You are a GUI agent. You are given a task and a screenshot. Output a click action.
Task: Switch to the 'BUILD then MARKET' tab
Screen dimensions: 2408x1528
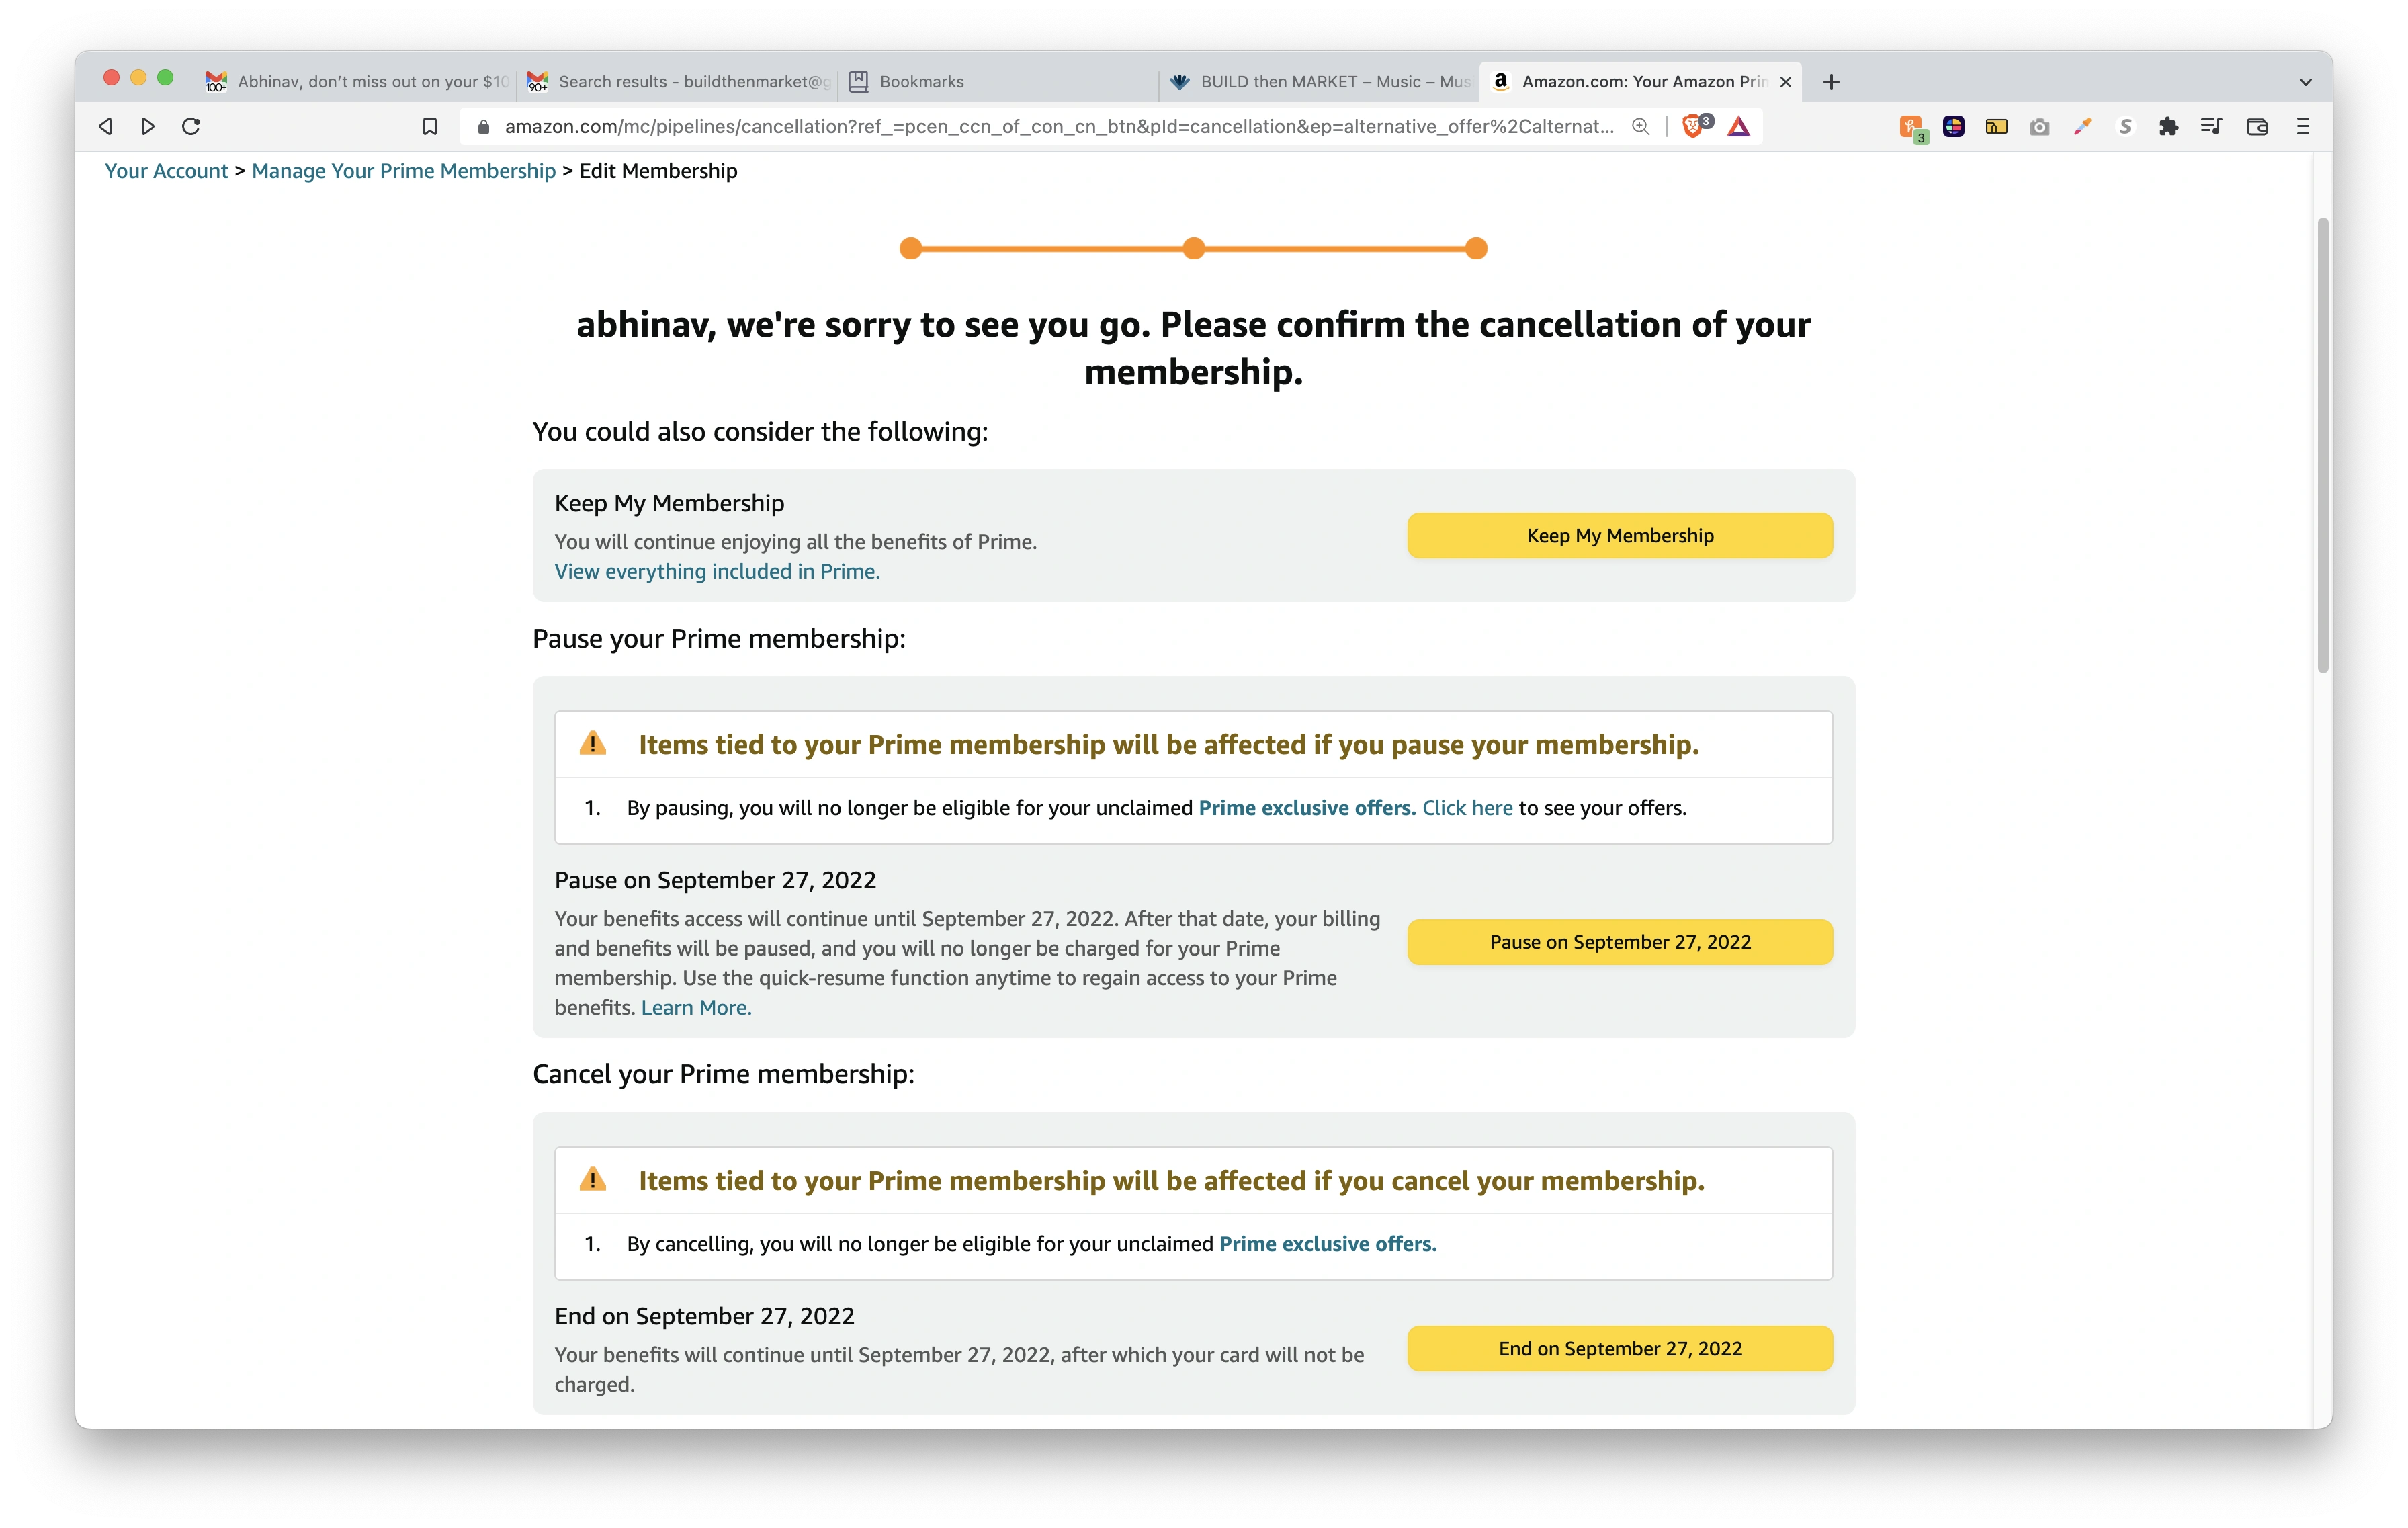point(1320,82)
